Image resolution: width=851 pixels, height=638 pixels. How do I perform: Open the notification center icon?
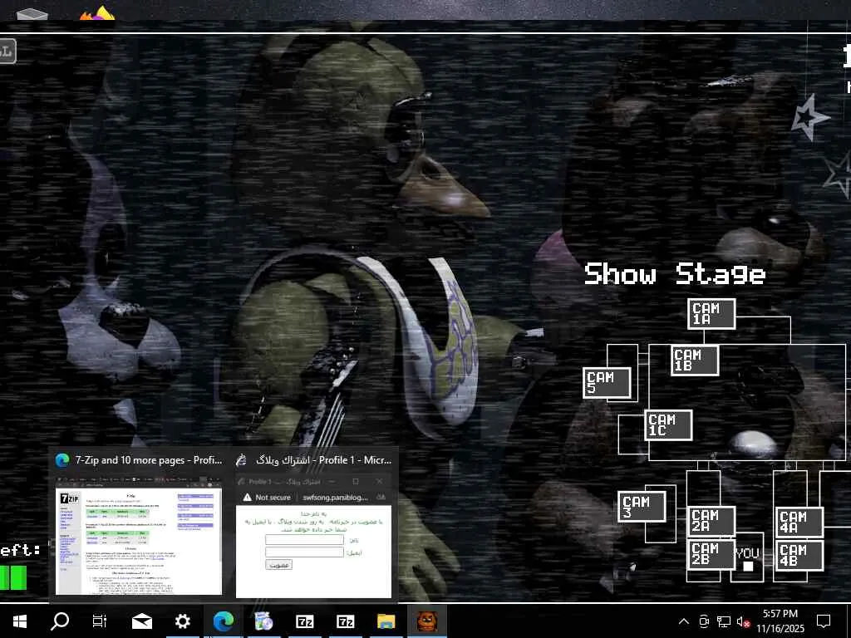824,621
